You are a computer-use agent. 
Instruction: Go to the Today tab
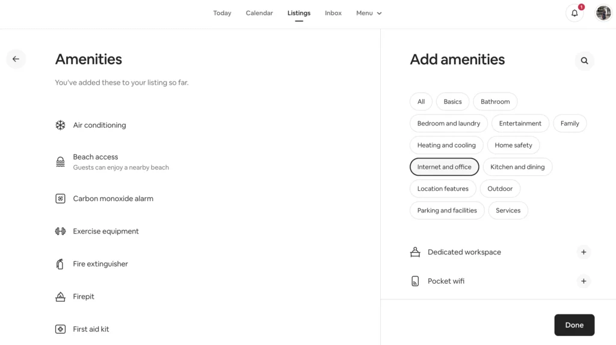222,13
